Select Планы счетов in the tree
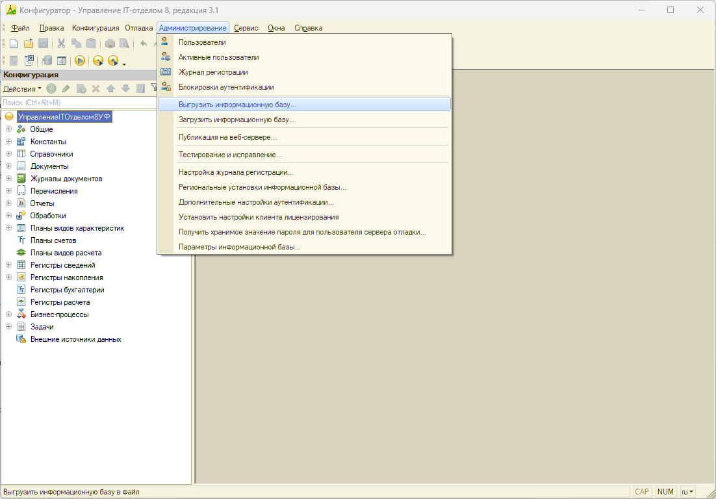716x499 pixels. point(53,240)
